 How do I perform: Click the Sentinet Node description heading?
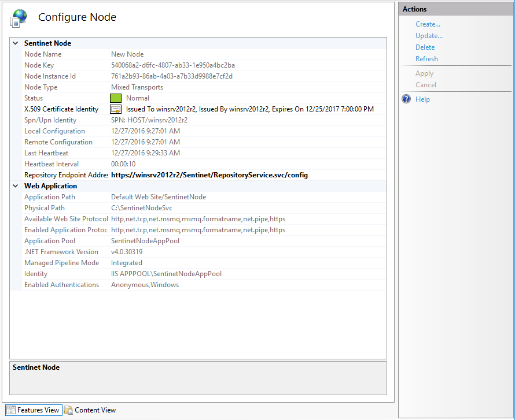pos(36,367)
